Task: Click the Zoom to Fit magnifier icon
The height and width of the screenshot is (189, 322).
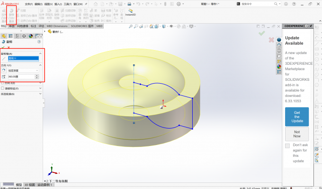Action: tap(131, 26)
